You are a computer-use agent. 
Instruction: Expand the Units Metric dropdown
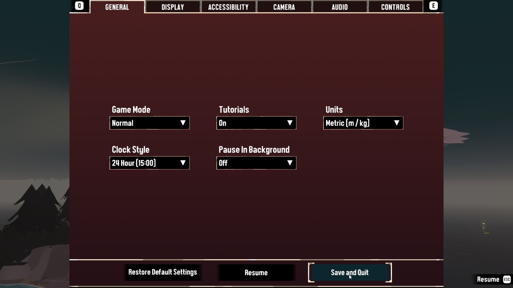click(x=363, y=123)
